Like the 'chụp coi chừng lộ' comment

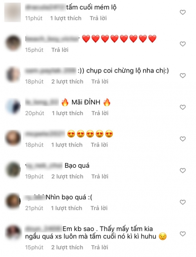point(183,75)
